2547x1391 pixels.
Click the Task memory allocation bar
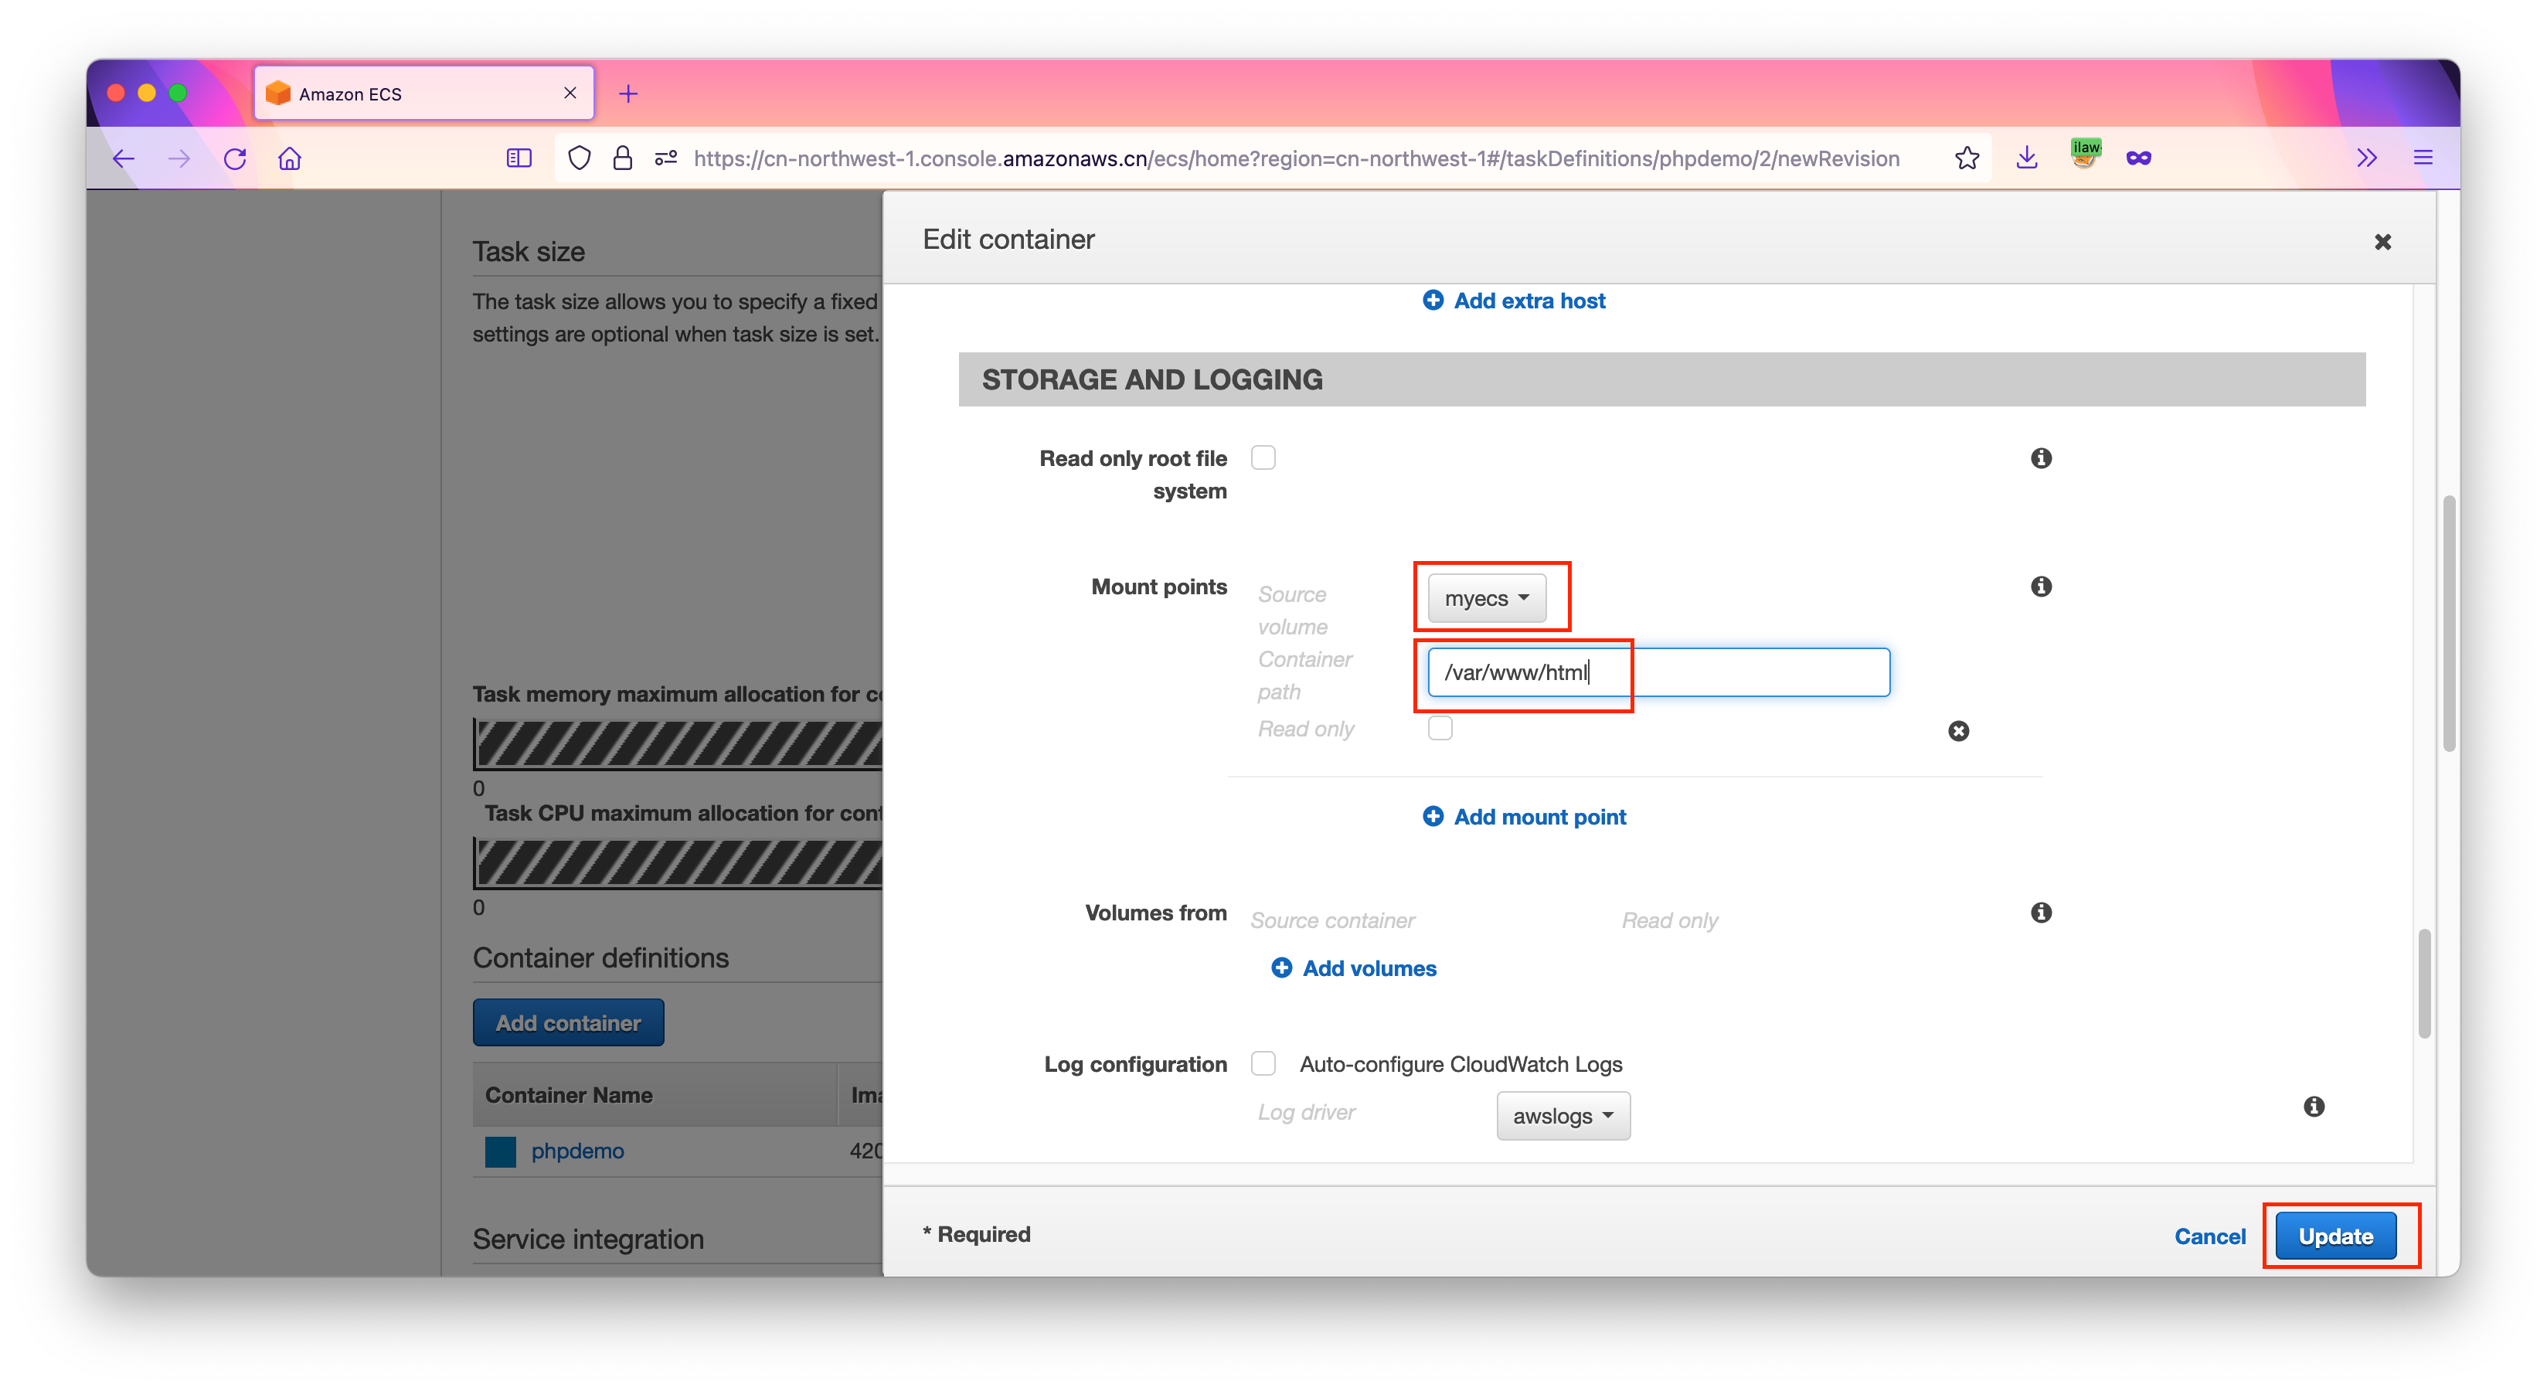click(x=677, y=743)
